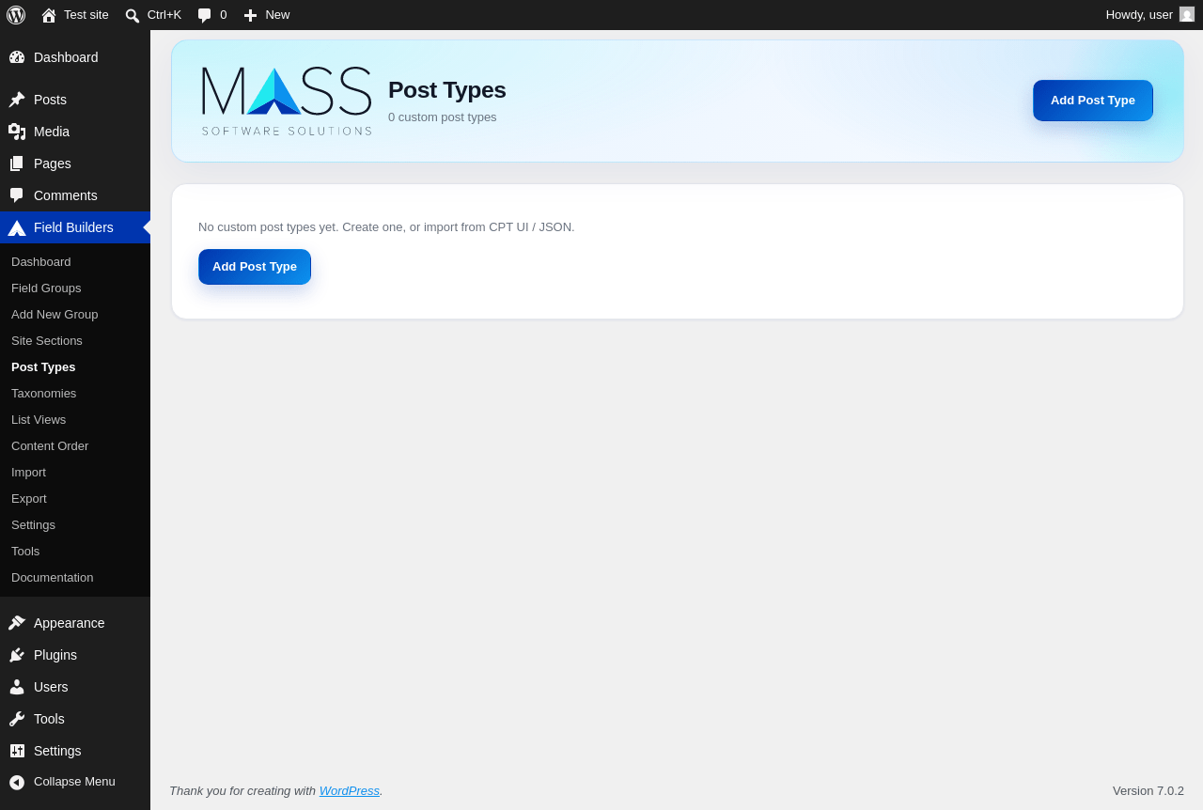Click Add Post Type under empty message
Viewport: 1203px width, 810px height.
coord(255,267)
